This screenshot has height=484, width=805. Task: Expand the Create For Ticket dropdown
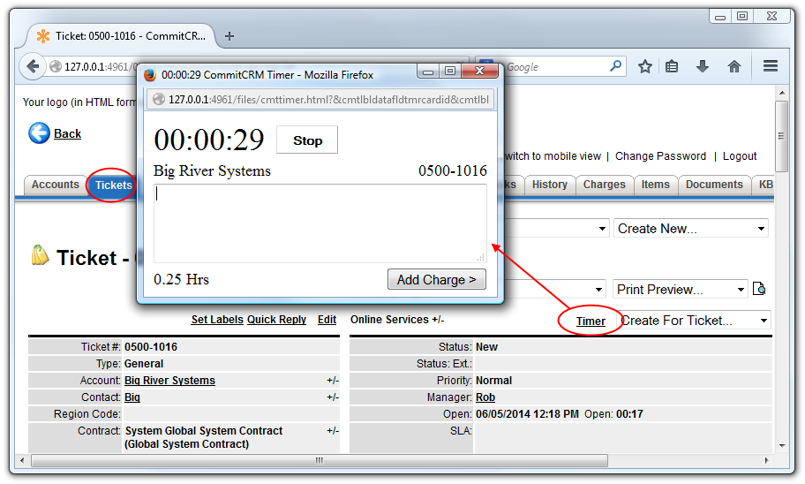[695, 321]
